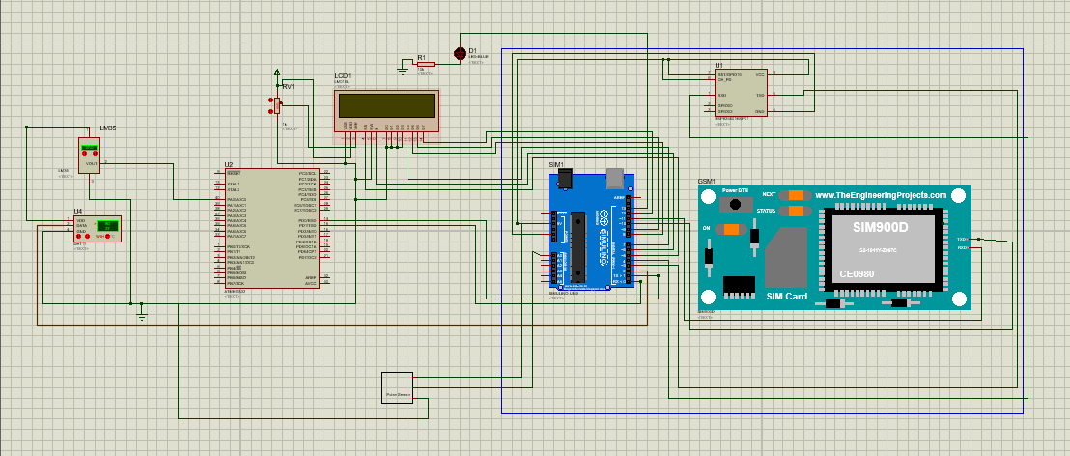The image size is (1070, 456).
Task: Click the lower red adjust button on RV1
Action: tap(270, 111)
